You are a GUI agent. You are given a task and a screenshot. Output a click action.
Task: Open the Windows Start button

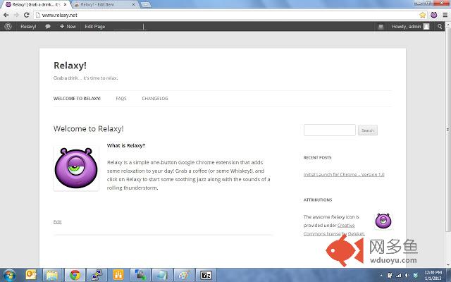tap(9, 275)
